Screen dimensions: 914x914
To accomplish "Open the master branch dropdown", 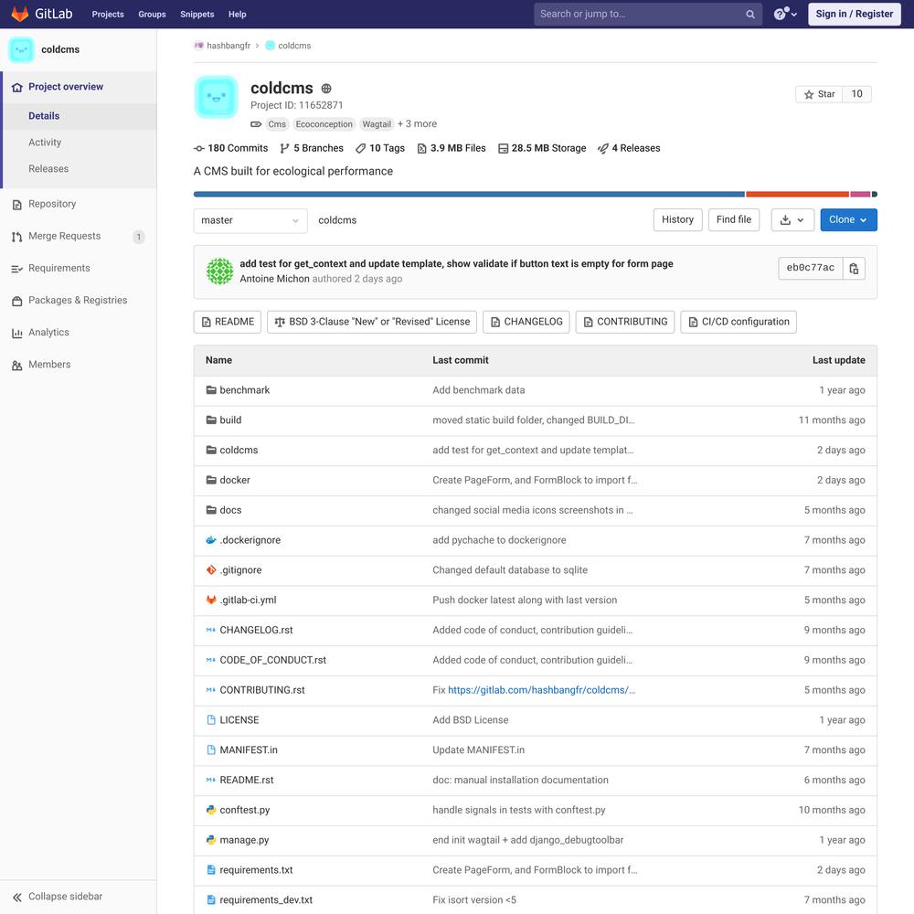I will tap(250, 221).
